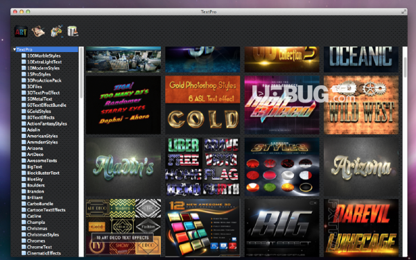Screen dimensions: 416x260
Task: Select the AmmderrStyles entry
Action: (42, 142)
